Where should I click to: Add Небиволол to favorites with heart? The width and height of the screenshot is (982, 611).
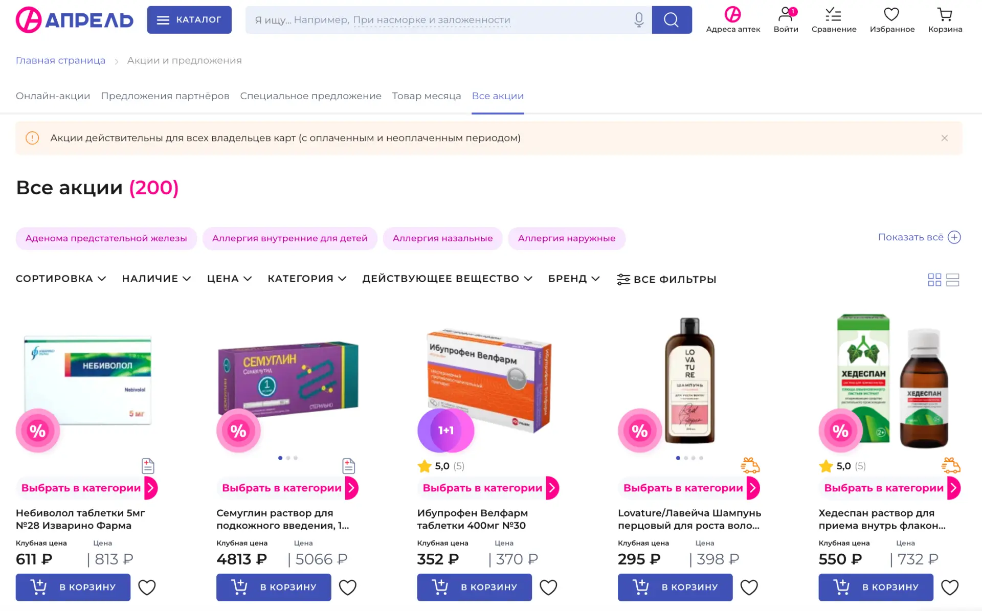point(147,587)
